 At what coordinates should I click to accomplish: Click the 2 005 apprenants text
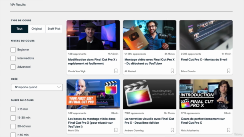coord(191,54)
